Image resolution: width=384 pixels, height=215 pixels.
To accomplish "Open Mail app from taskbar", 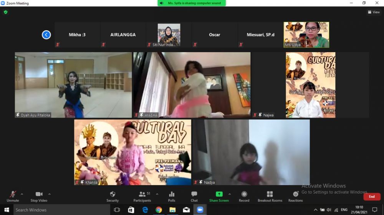I will (186, 210).
